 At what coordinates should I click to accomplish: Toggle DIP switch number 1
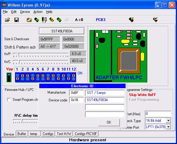pos(17,77)
